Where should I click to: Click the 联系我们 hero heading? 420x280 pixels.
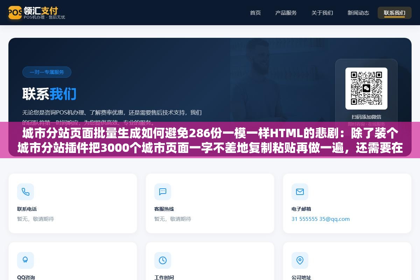pyautogui.click(x=49, y=94)
